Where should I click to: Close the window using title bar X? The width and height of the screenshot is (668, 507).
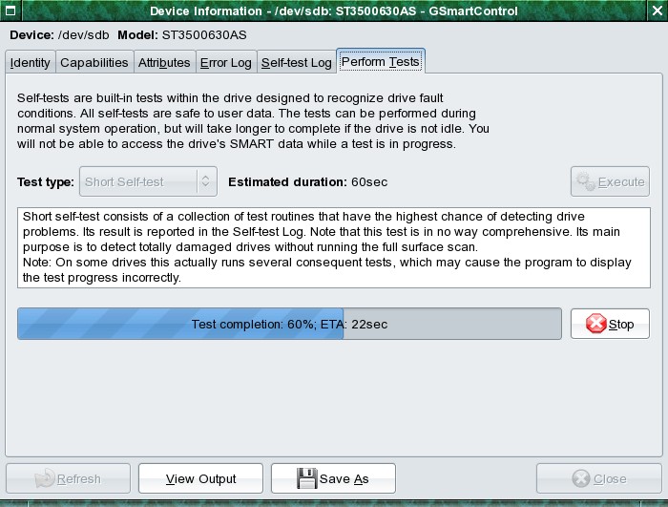[x=658, y=11]
